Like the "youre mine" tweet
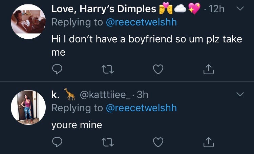The image size is (254, 154). [x=157, y=143]
